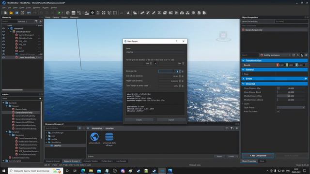Image resolution: width=310 pixels, height=174 pixels.
Task: Expand the Script section
Action: coord(243,79)
